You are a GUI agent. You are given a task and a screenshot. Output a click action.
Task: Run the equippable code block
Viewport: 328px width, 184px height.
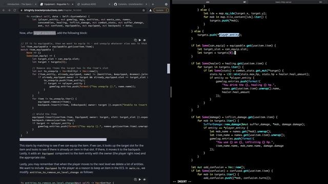click(x=140, y=40)
